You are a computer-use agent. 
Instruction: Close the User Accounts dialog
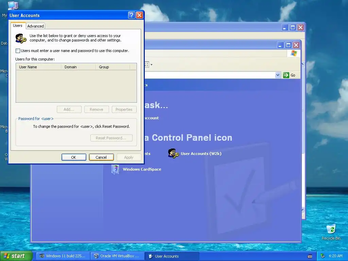coord(139,15)
